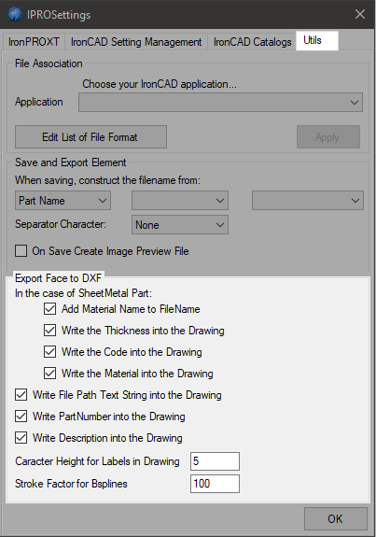Viewport: 376px width, 537px height.
Task: Open the IronCAD Setting Management tab
Action: [x=136, y=42]
